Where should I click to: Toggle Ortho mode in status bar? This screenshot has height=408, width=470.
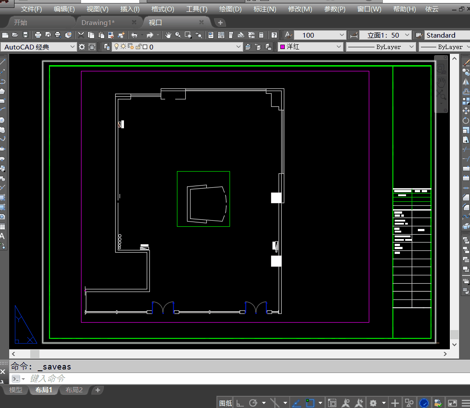click(x=240, y=403)
